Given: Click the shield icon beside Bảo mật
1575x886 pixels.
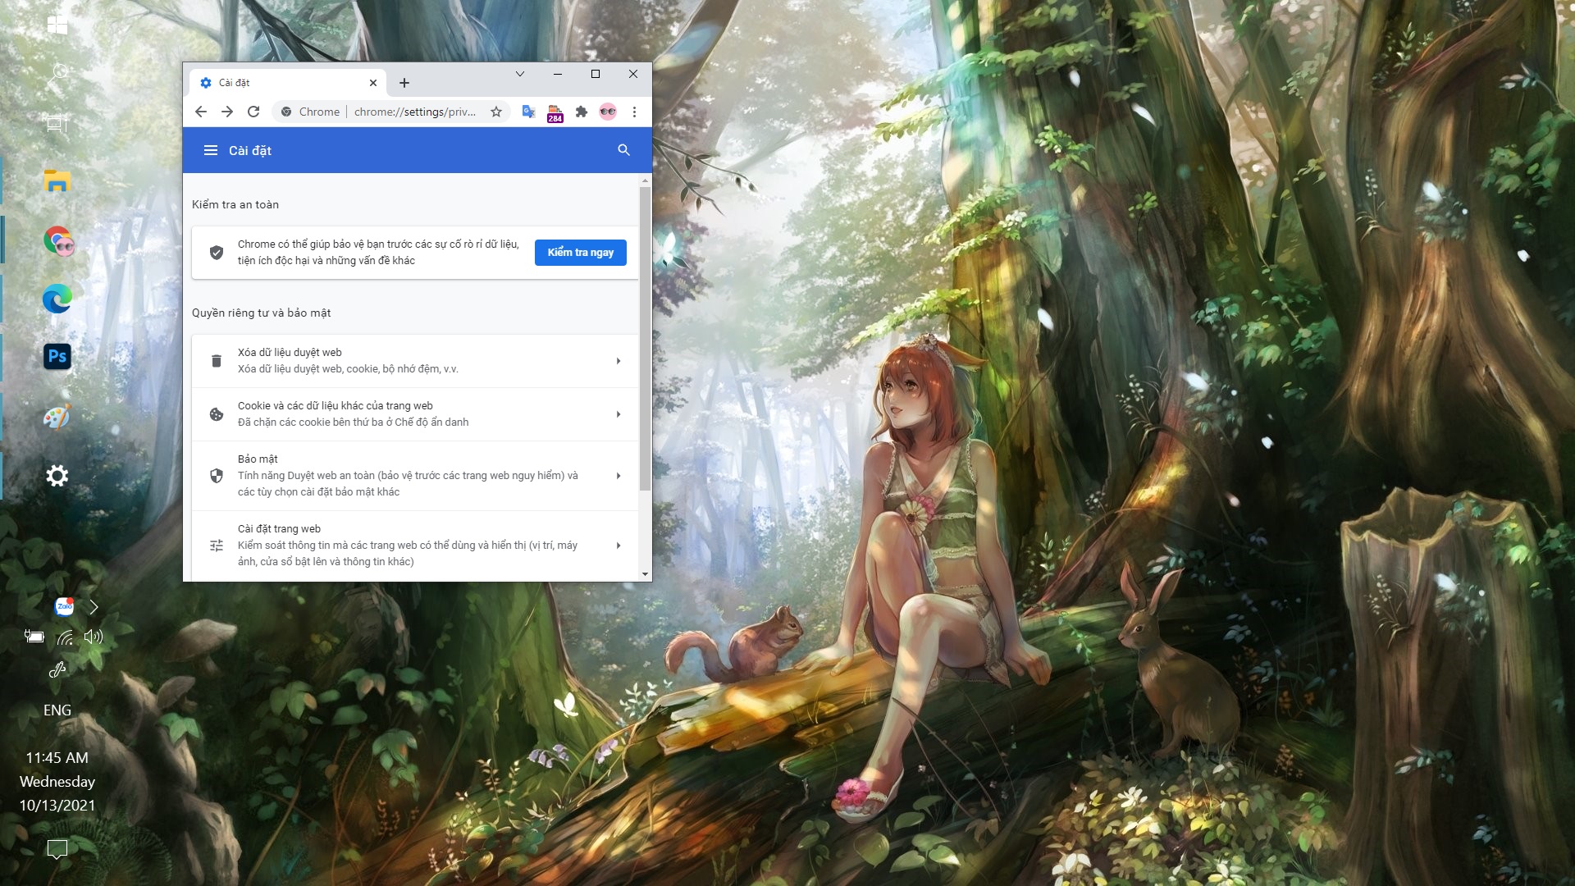Looking at the screenshot, I should coord(217,476).
